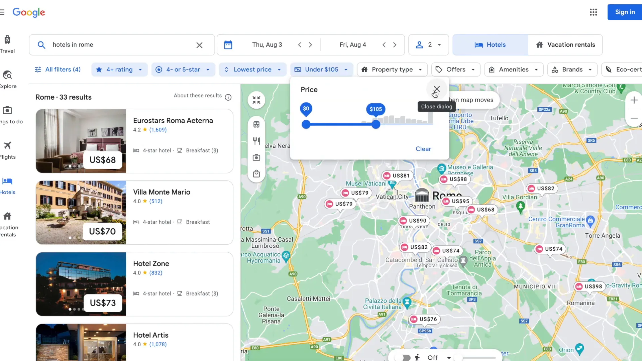Click the US$76 hotel map pin
642x361 pixels.
[424, 319]
